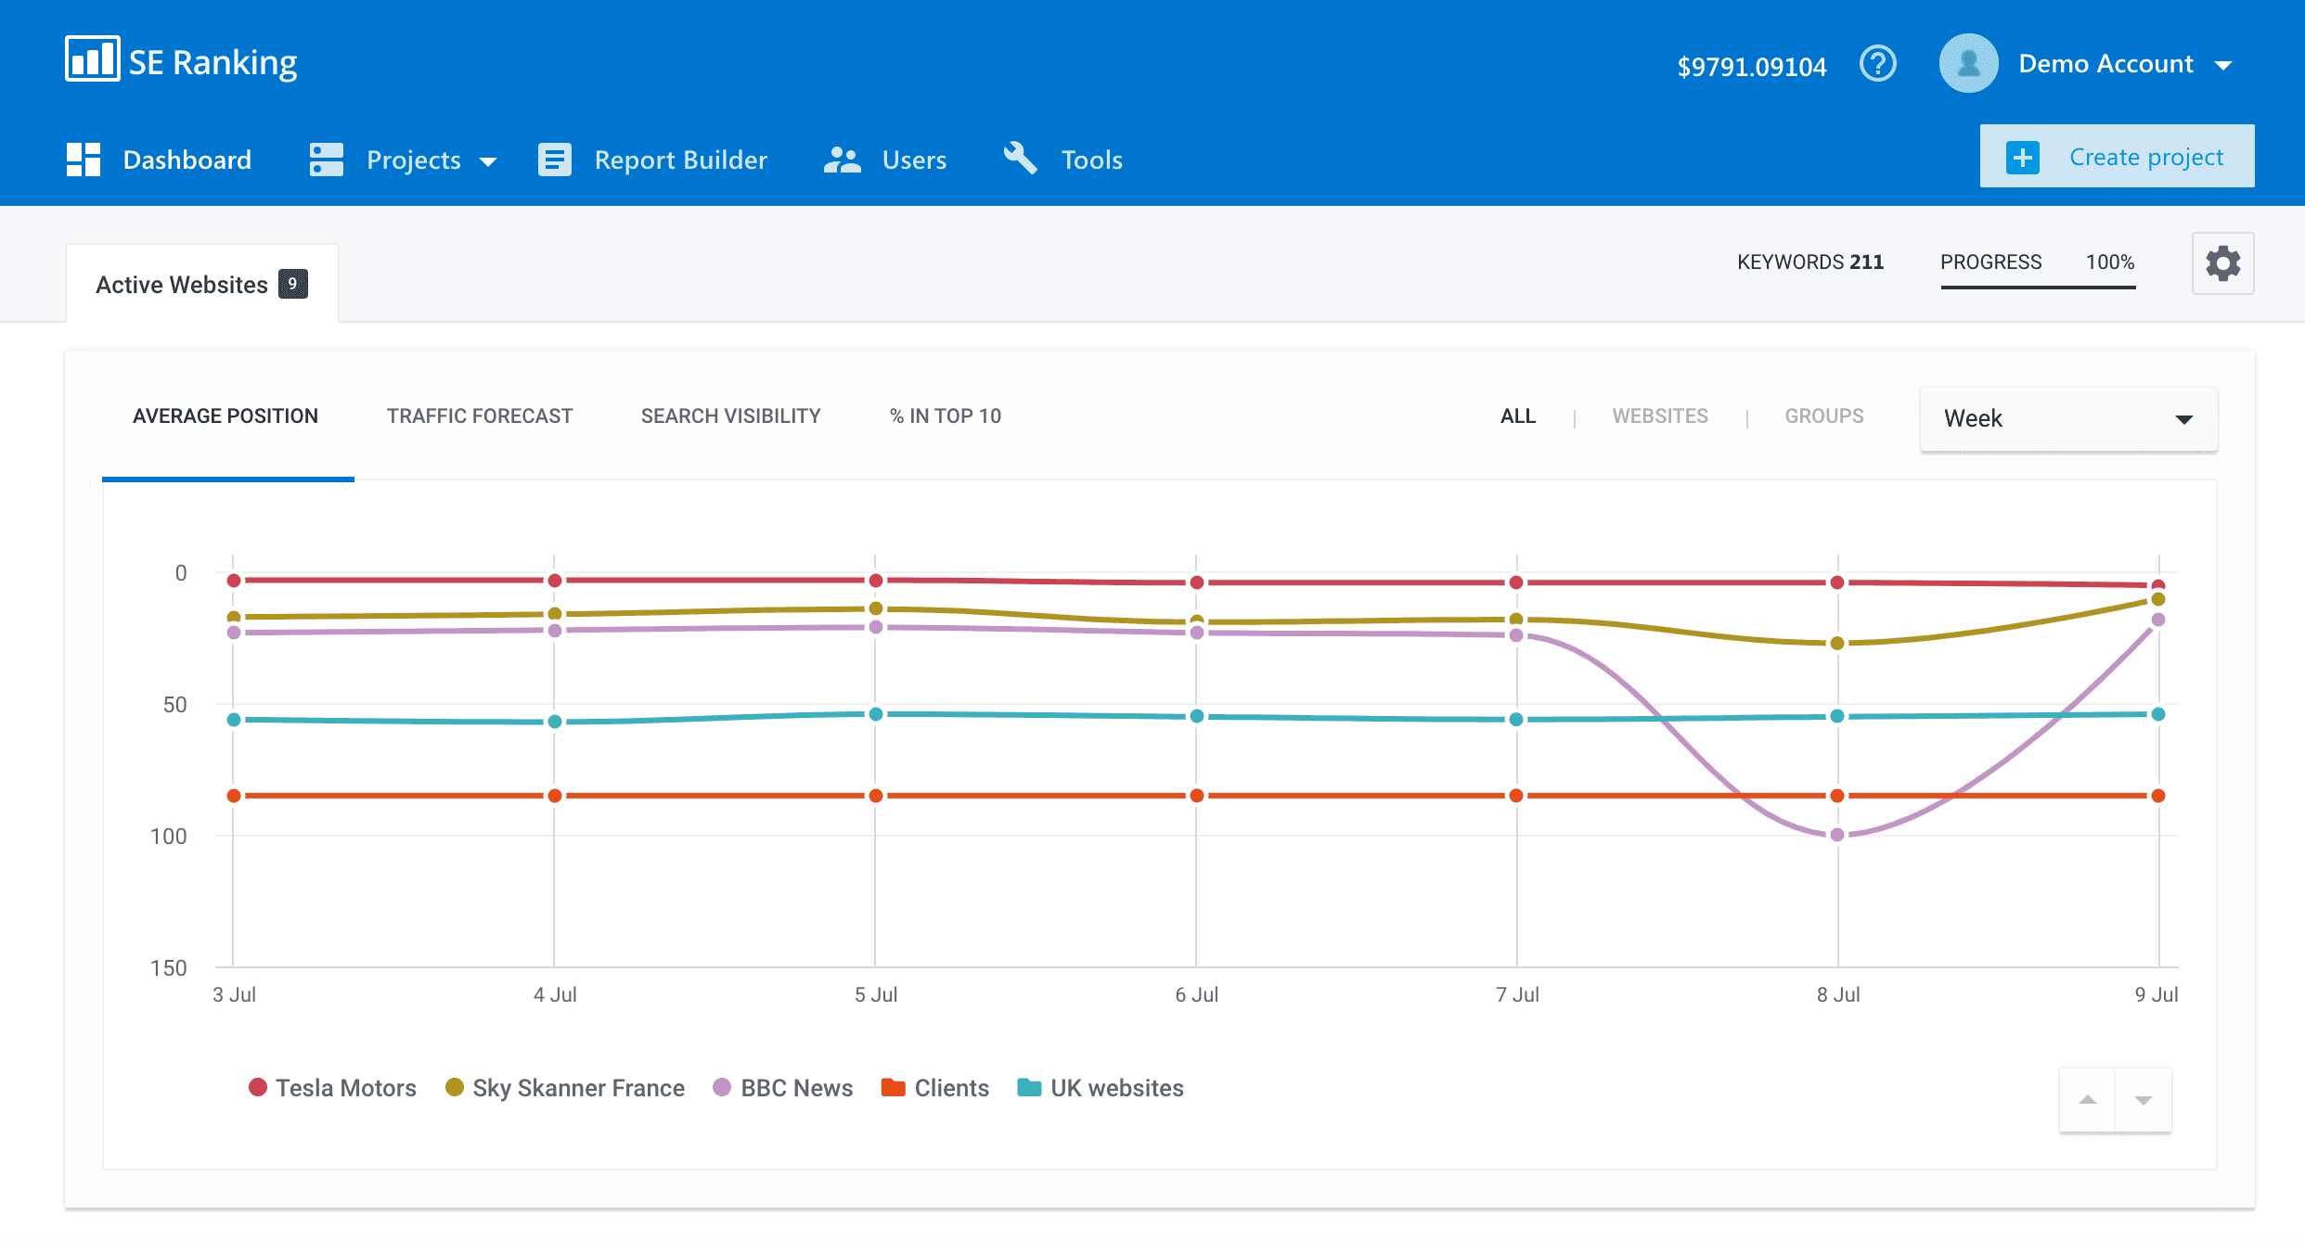Switch to SEARCH VISIBILITY tab
This screenshot has width=2305, height=1241.
[730, 416]
